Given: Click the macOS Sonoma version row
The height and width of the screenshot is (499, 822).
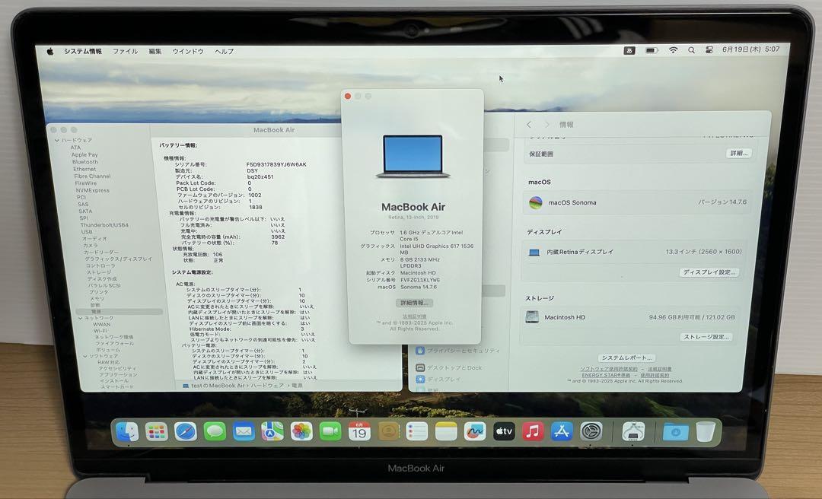Looking at the screenshot, I should 637,202.
